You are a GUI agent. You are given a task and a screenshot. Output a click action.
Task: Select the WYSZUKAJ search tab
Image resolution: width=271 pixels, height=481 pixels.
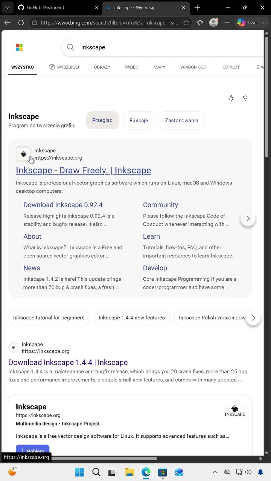[64, 67]
